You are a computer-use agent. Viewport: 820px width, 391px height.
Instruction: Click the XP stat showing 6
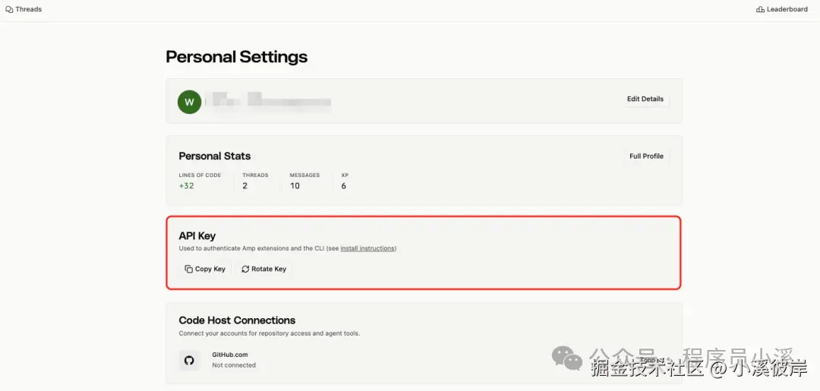pos(344,186)
